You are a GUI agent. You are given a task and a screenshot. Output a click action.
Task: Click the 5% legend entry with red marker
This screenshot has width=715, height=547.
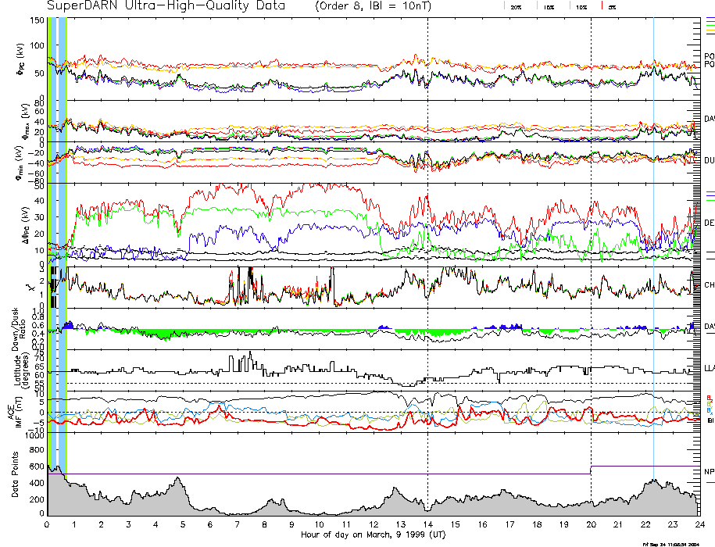point(610,6)
